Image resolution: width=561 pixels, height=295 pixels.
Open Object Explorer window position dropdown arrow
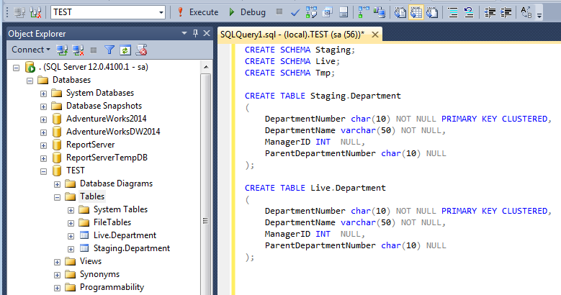pos(184,33)
